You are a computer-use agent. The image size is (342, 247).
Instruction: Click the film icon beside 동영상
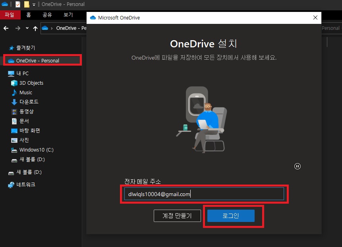[14, 112]
